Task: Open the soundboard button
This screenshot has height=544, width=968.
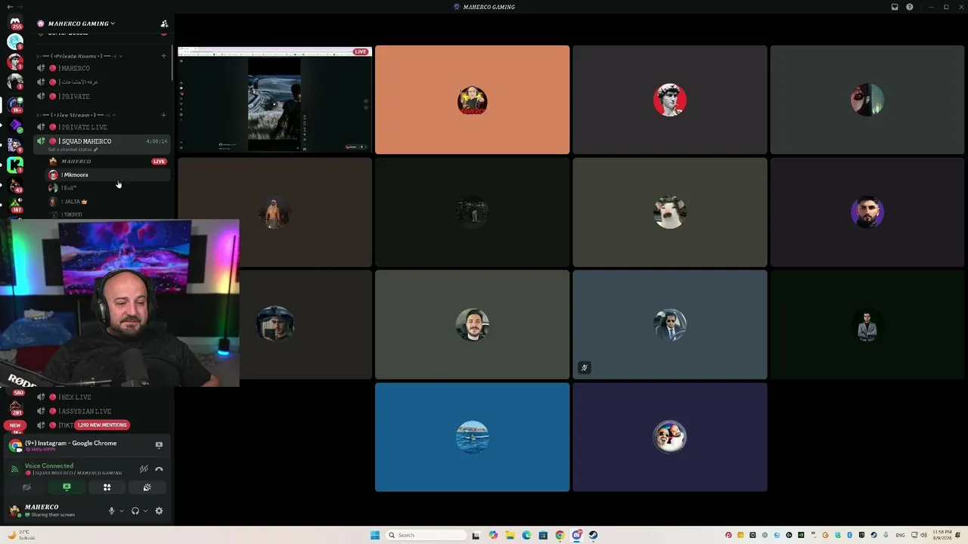Action: (147, 487)
